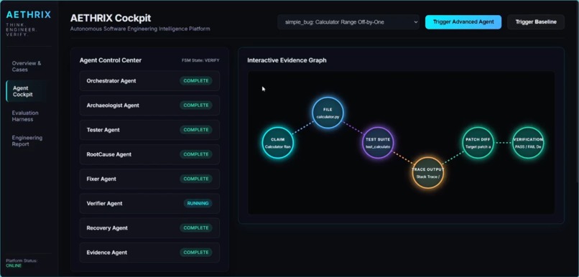Select the FILE calculator.py node
579x277 pixels.
[328, 113]
